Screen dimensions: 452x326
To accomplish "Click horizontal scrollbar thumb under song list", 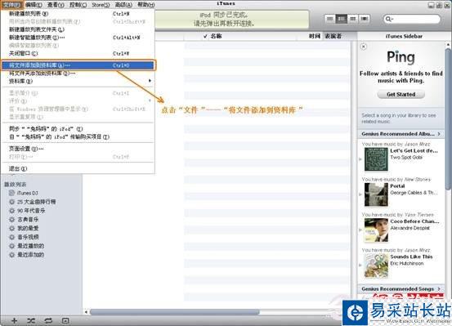I will click(x=175, y=312).
